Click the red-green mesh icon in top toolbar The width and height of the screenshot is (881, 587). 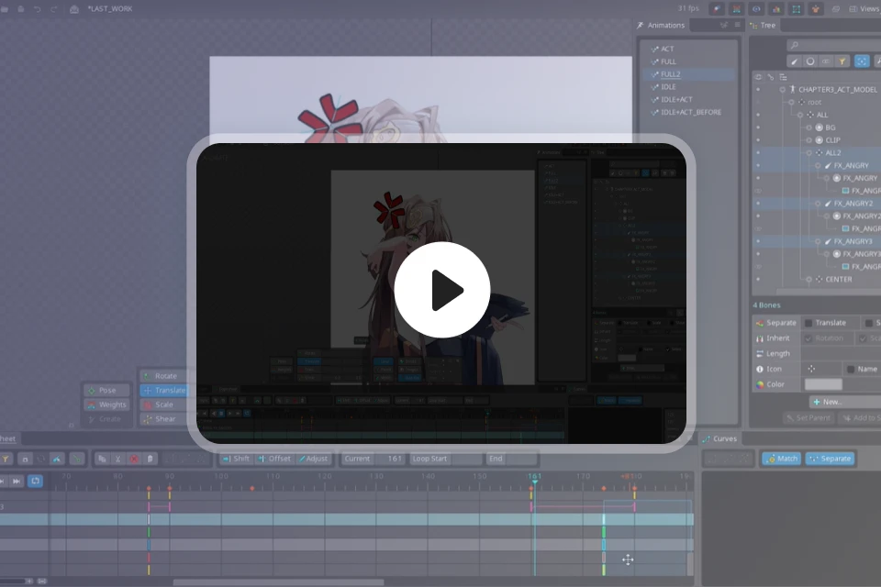[736, 8]
